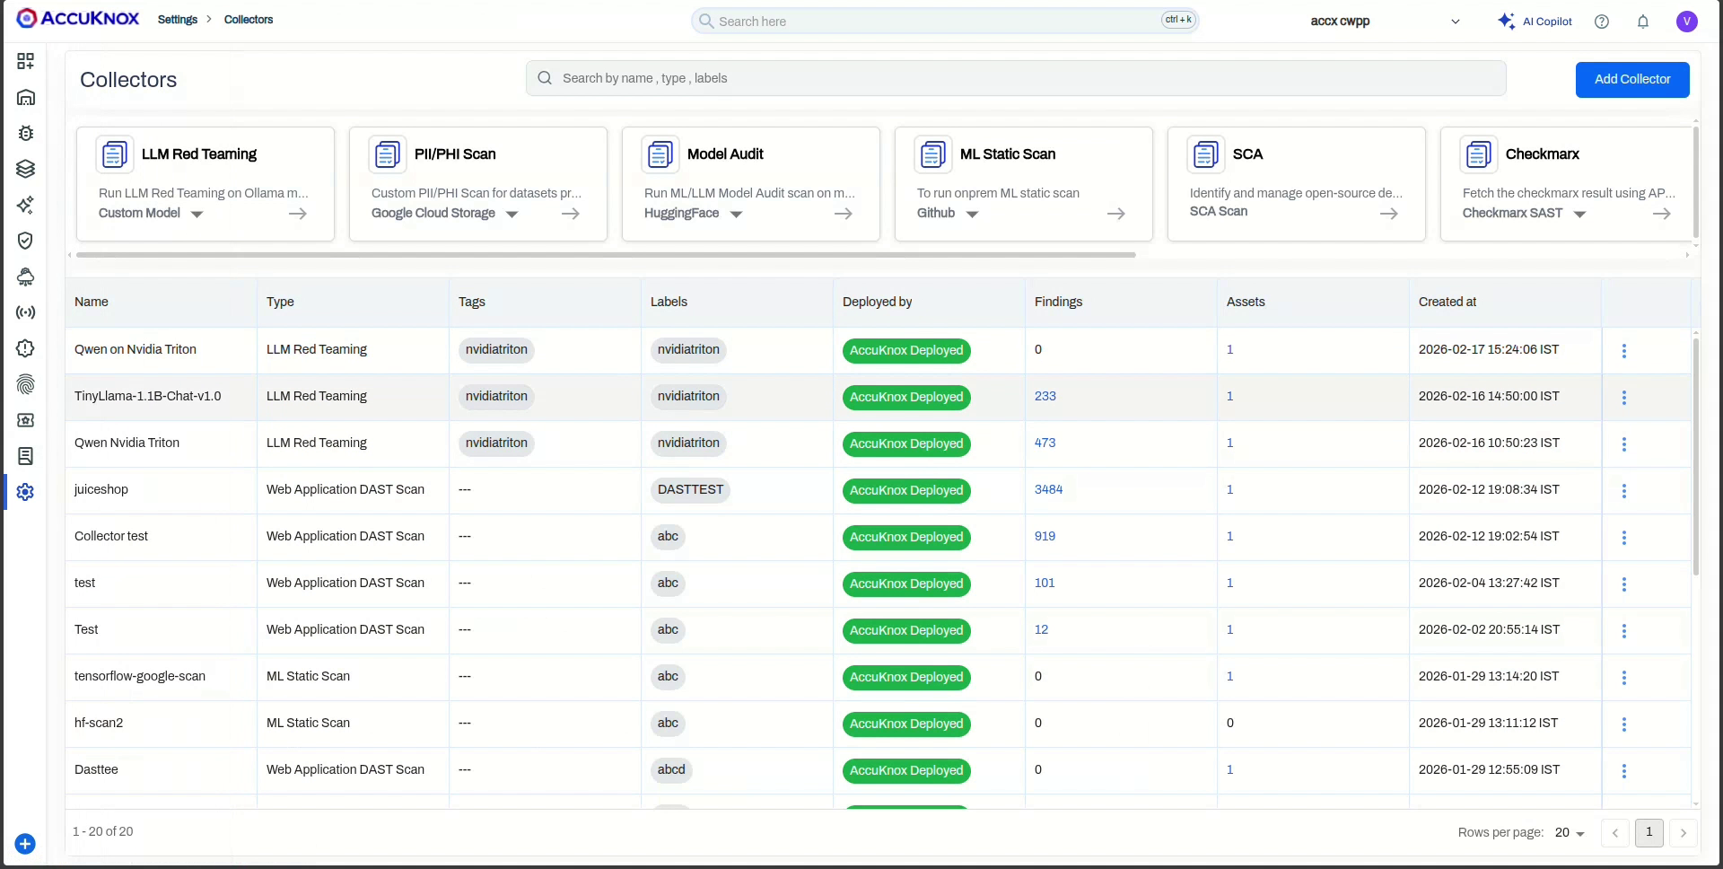Viewport: 1723px width, 869px height.
Task: Open actions menu for Collector test row
Action: (1624, 538)
